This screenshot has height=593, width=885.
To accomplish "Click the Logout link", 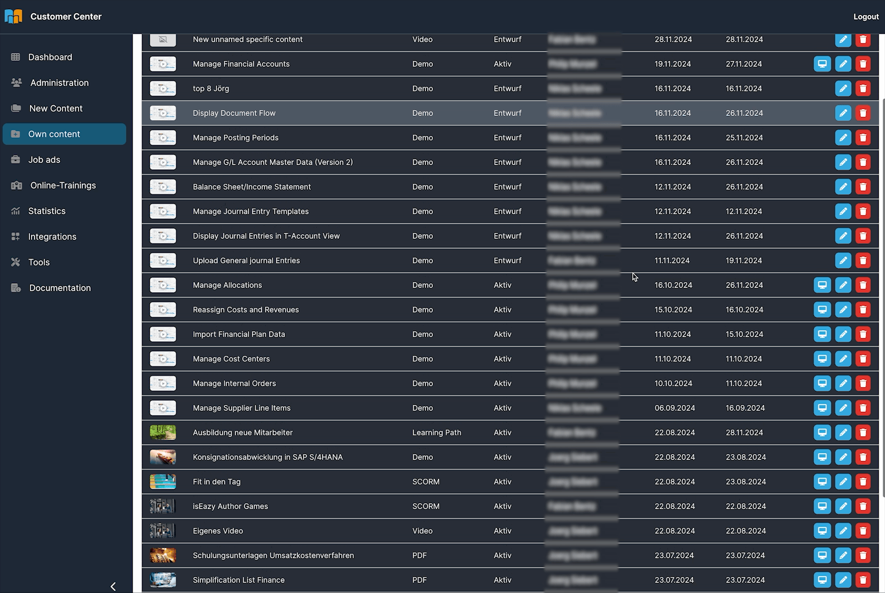I will [x=866, y=17].
